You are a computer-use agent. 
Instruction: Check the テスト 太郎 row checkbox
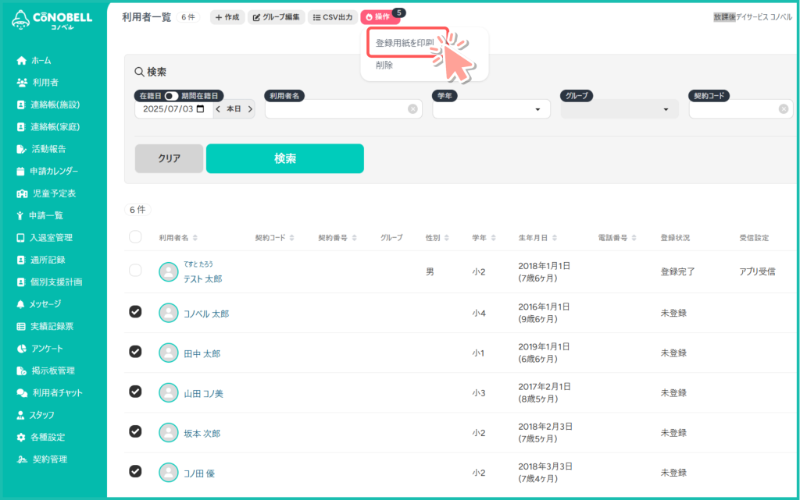point(135,271)
